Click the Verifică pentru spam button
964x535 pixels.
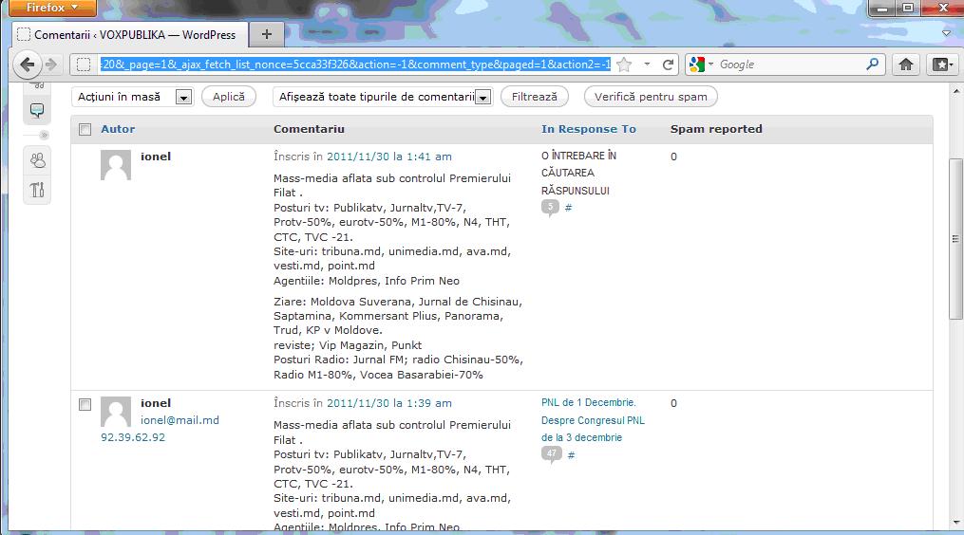pyautogui.click(x=651, y=97)
